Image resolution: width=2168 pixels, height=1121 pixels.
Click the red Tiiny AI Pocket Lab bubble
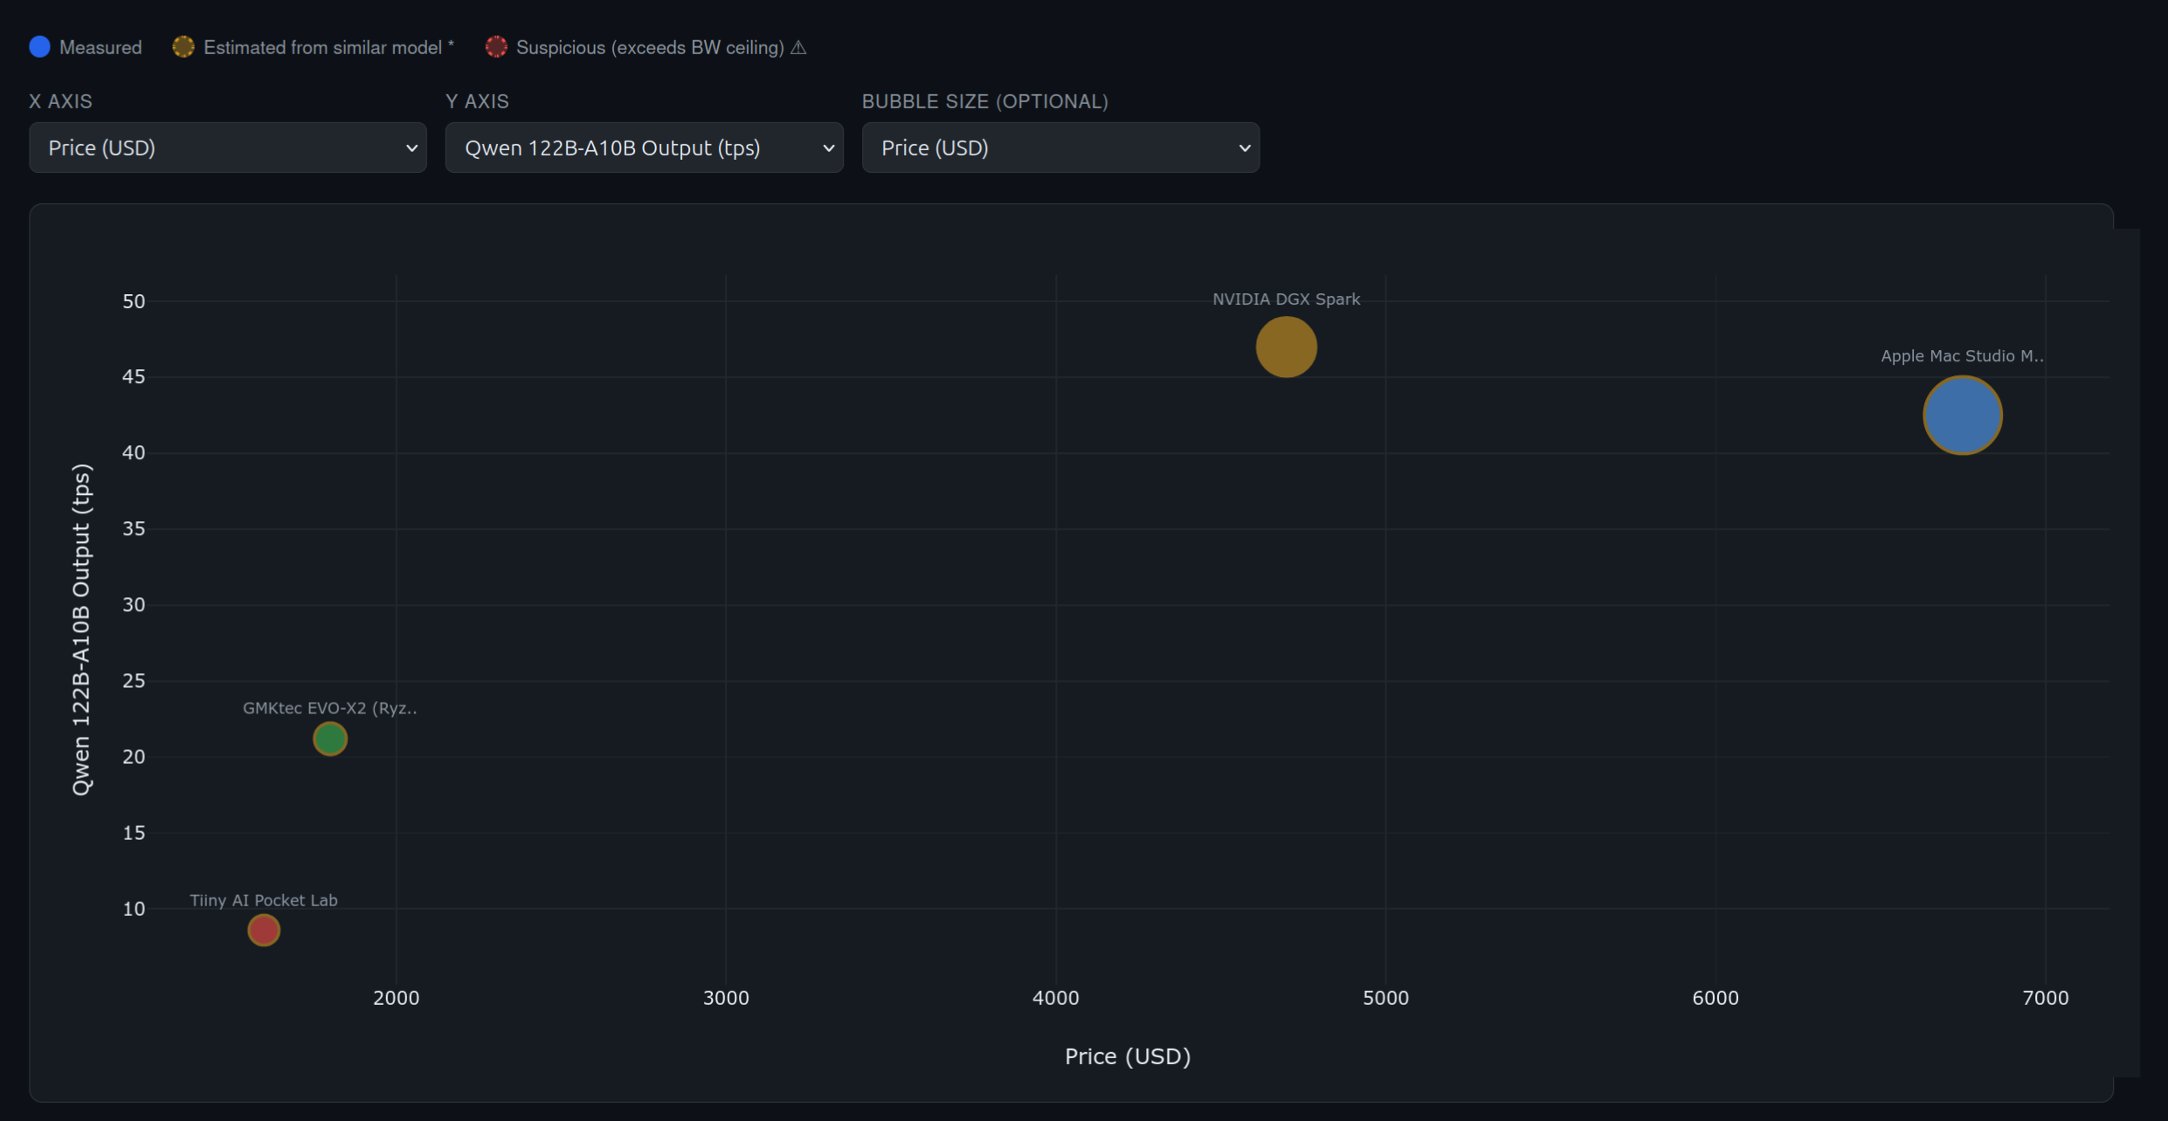[x=264, y=930]
